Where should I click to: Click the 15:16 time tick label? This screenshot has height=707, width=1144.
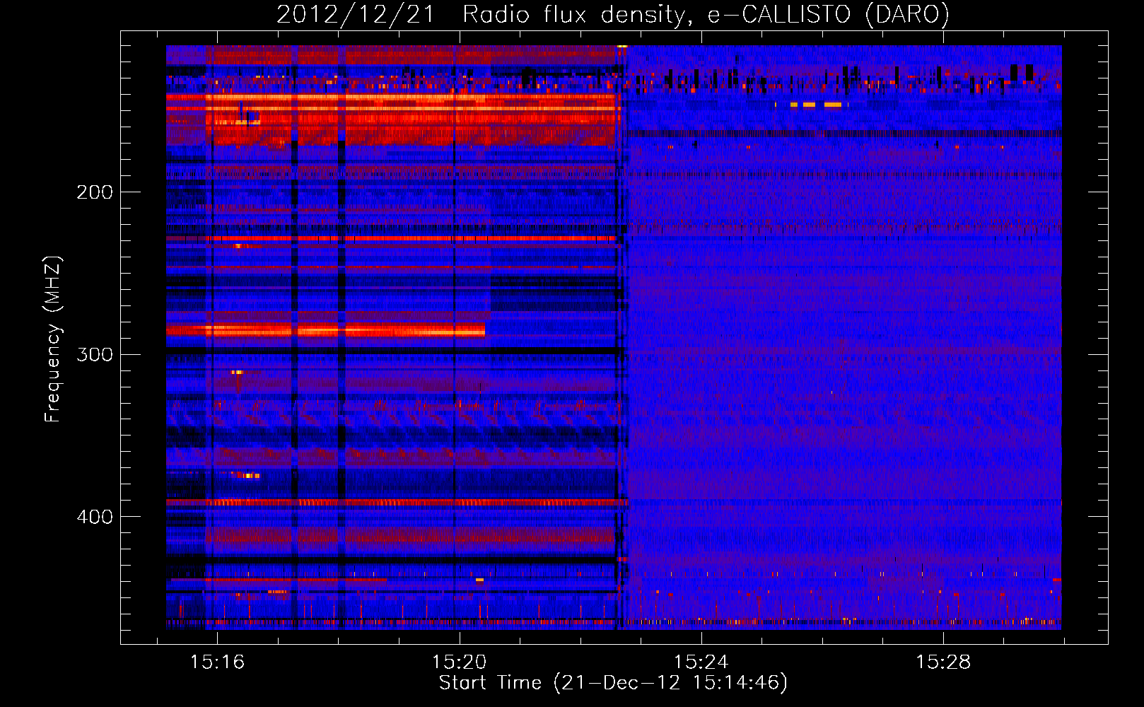click(217, 662)
